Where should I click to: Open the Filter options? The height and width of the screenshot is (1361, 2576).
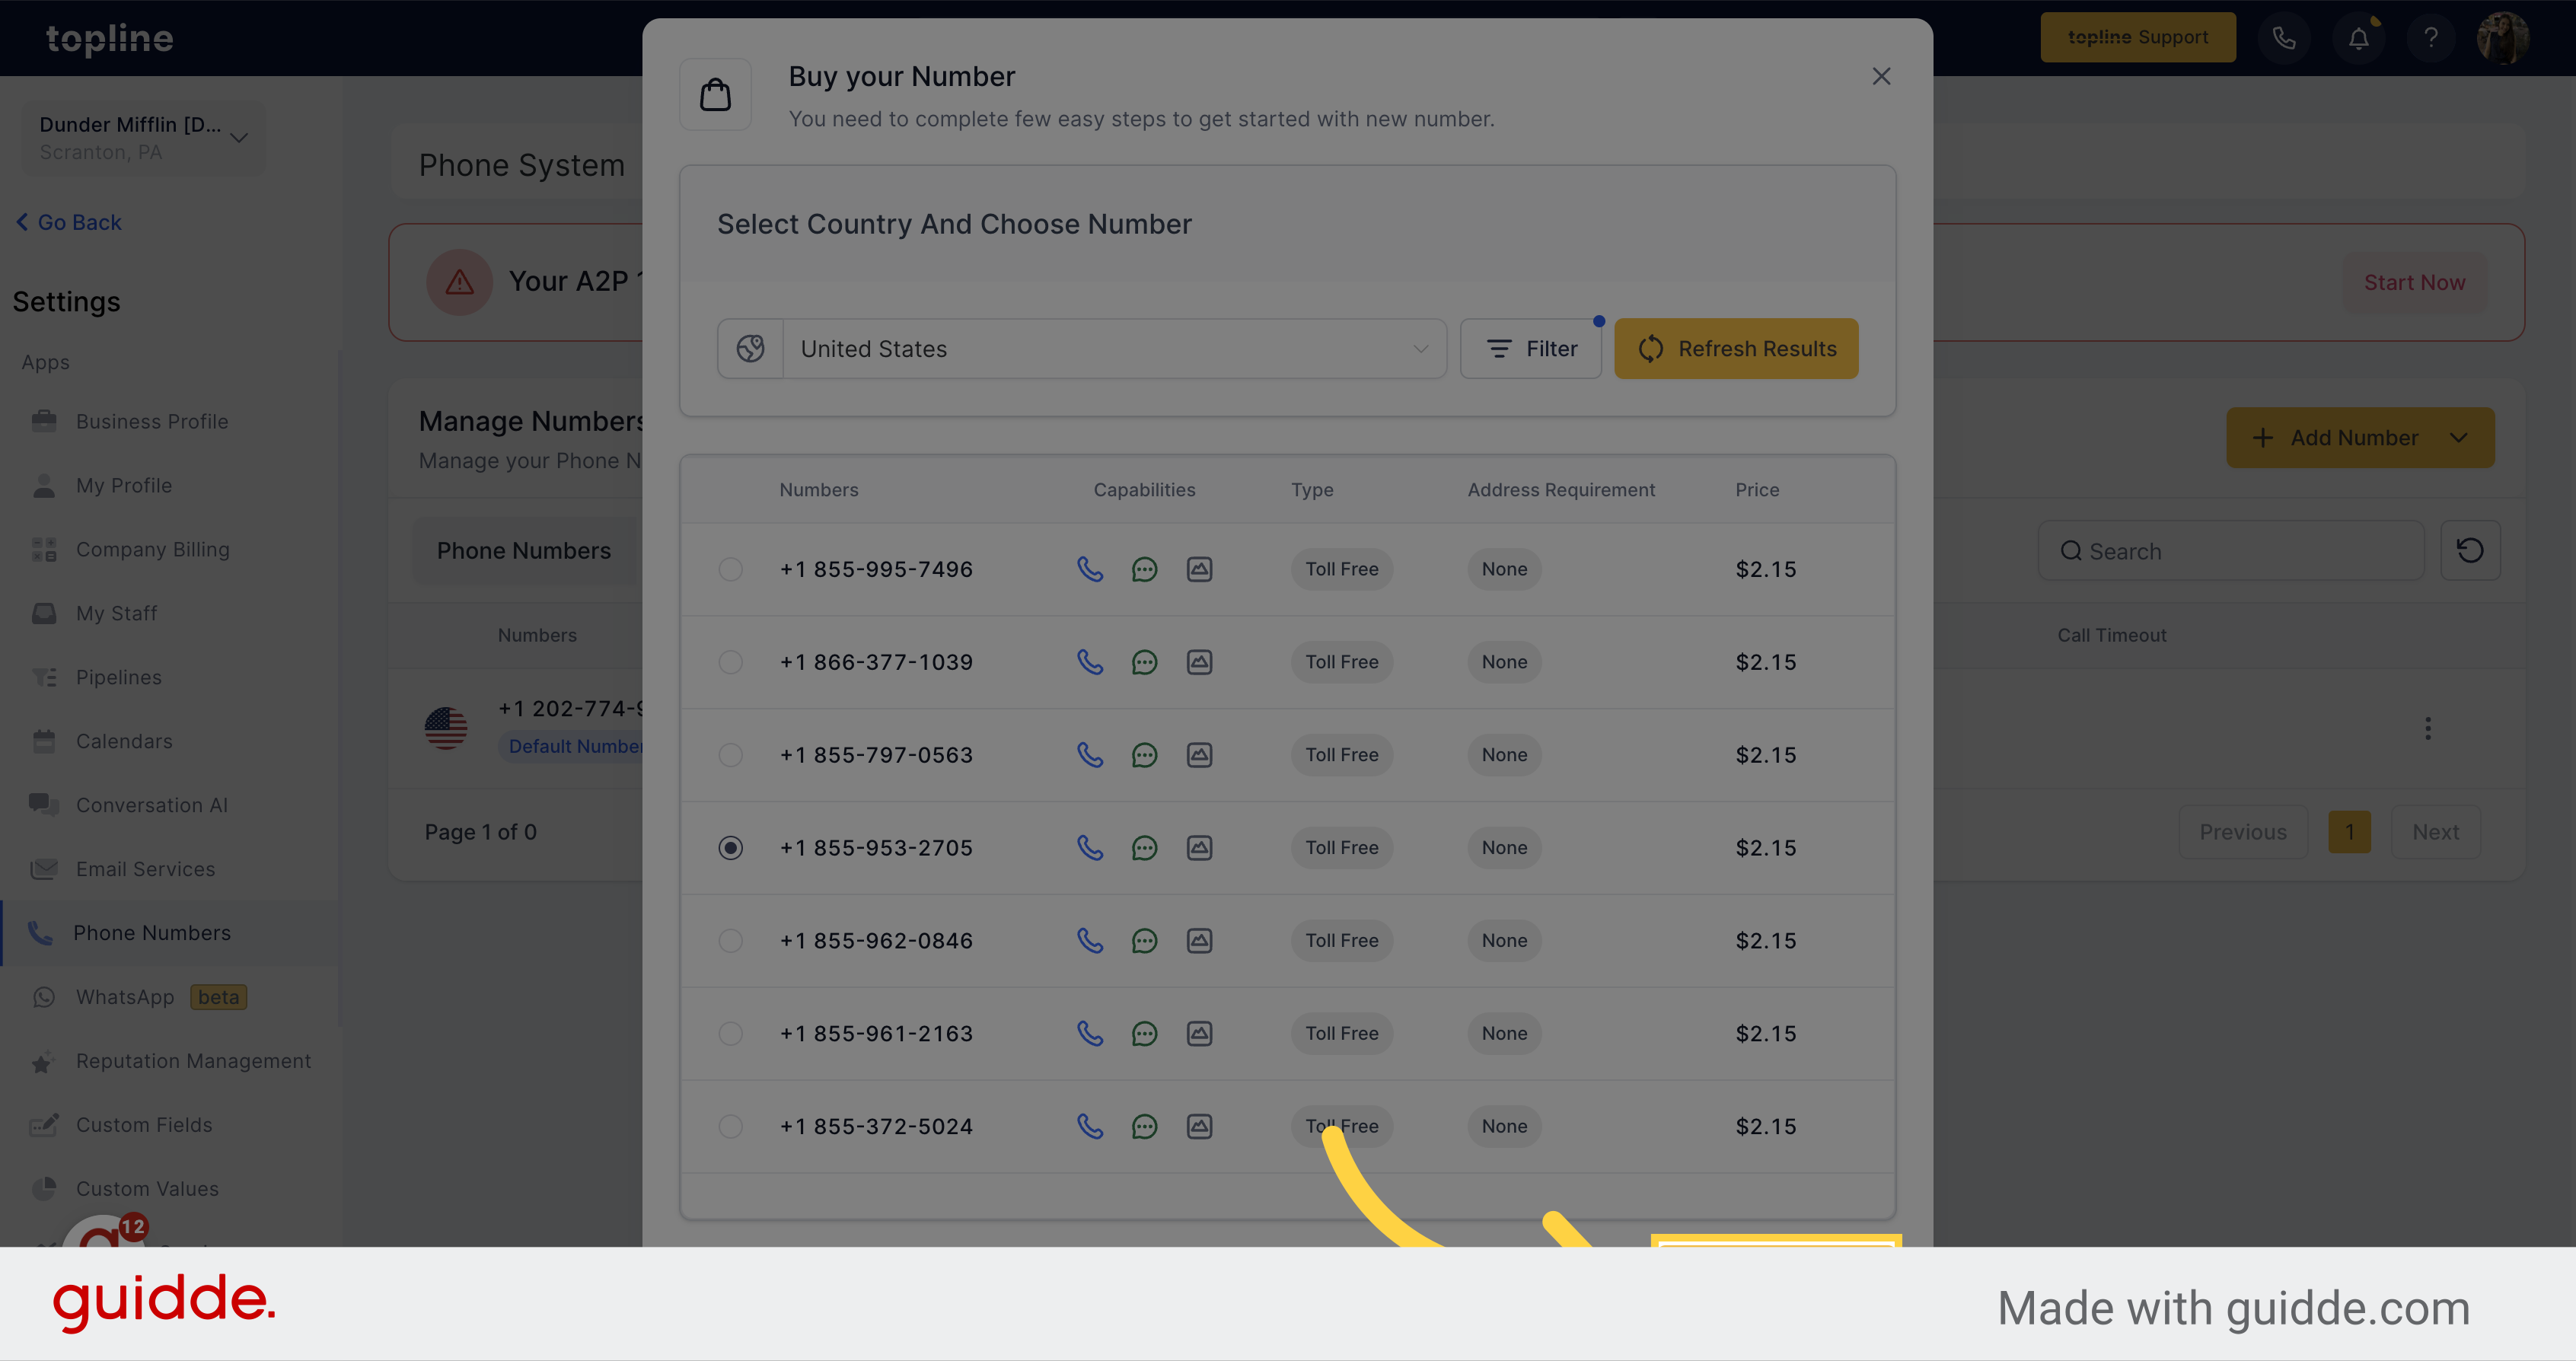[x=1530, y=348]
